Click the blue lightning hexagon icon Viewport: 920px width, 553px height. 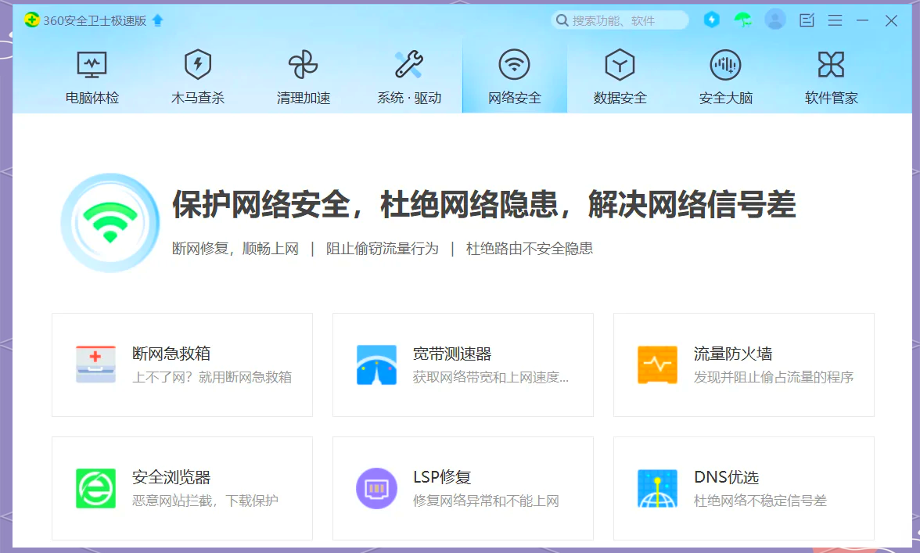(712, 20)
